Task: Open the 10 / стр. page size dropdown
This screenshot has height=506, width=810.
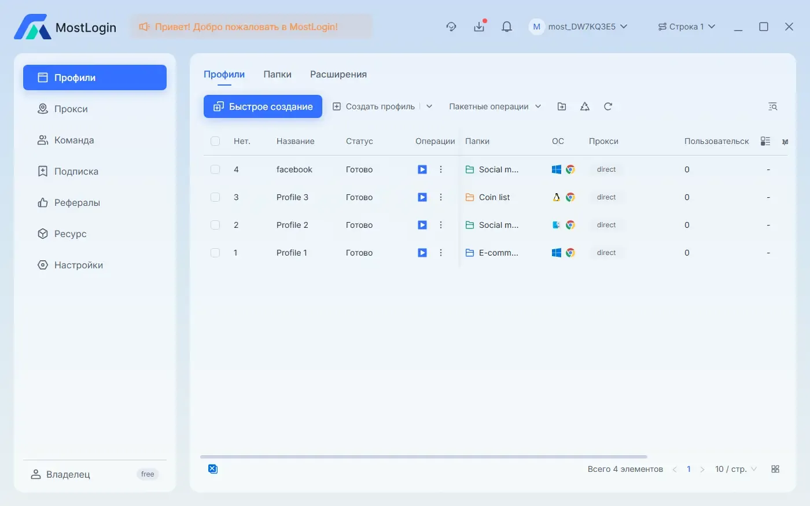Action: [736, 469]
